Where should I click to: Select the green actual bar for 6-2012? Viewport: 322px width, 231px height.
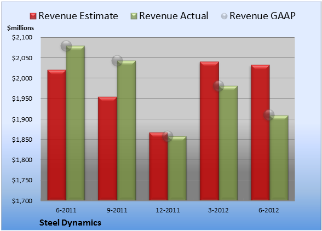[x=279, y=158]
